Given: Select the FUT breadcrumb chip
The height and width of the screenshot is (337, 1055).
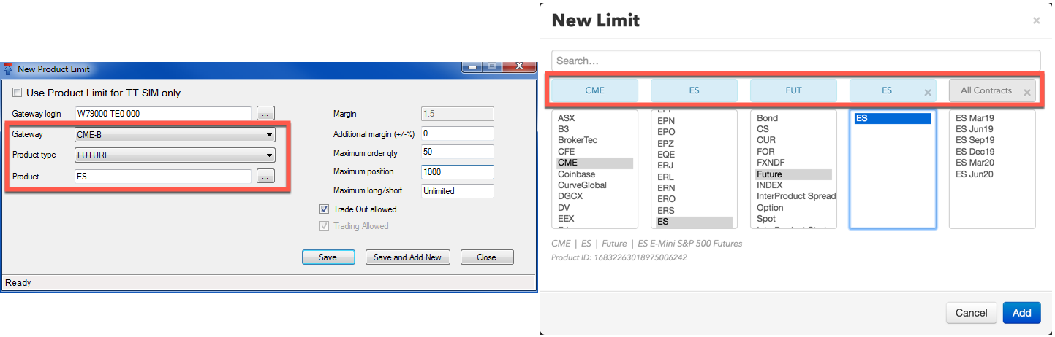Looking at the screenshot, I should click(793, 90).
